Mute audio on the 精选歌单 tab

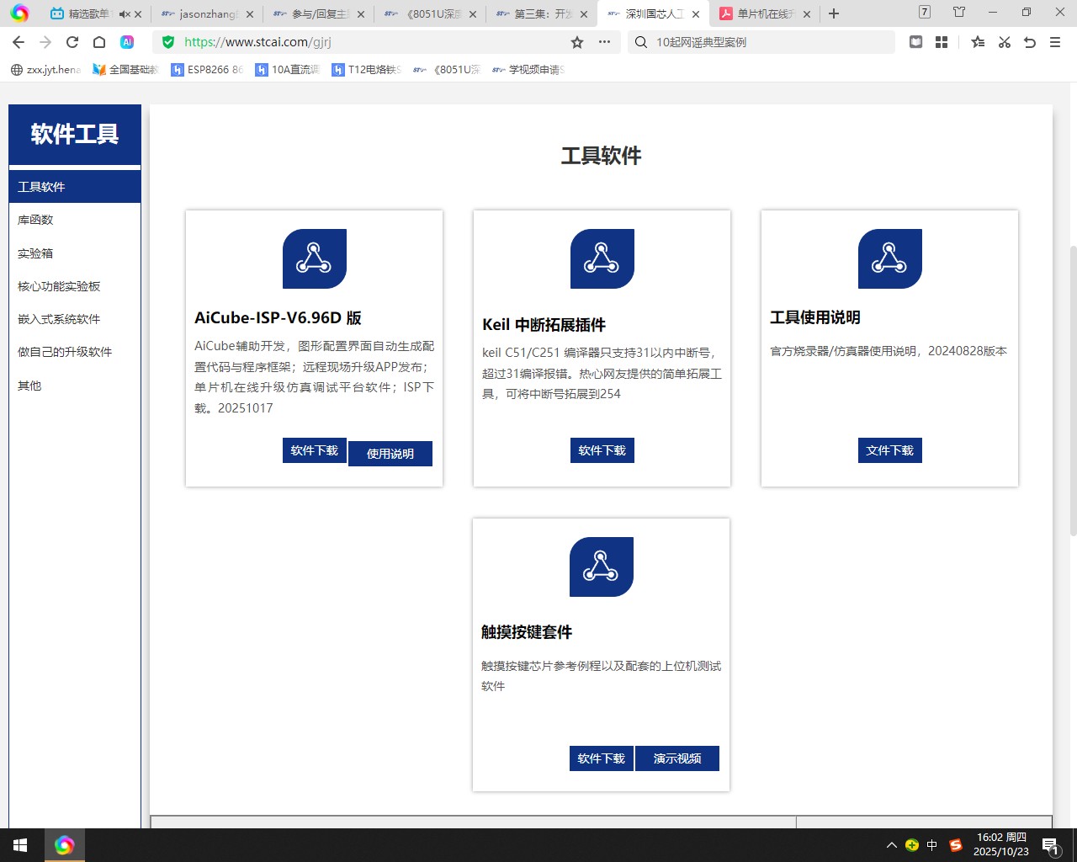pyautogui.click(x=126, y=13)
